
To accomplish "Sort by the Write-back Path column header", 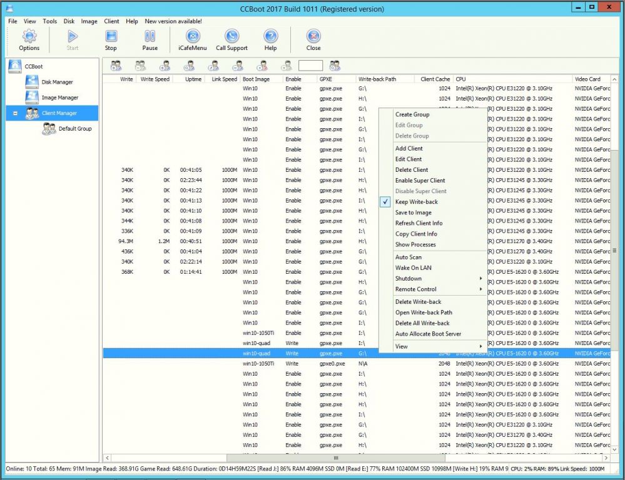I will (x=385, y=79).
